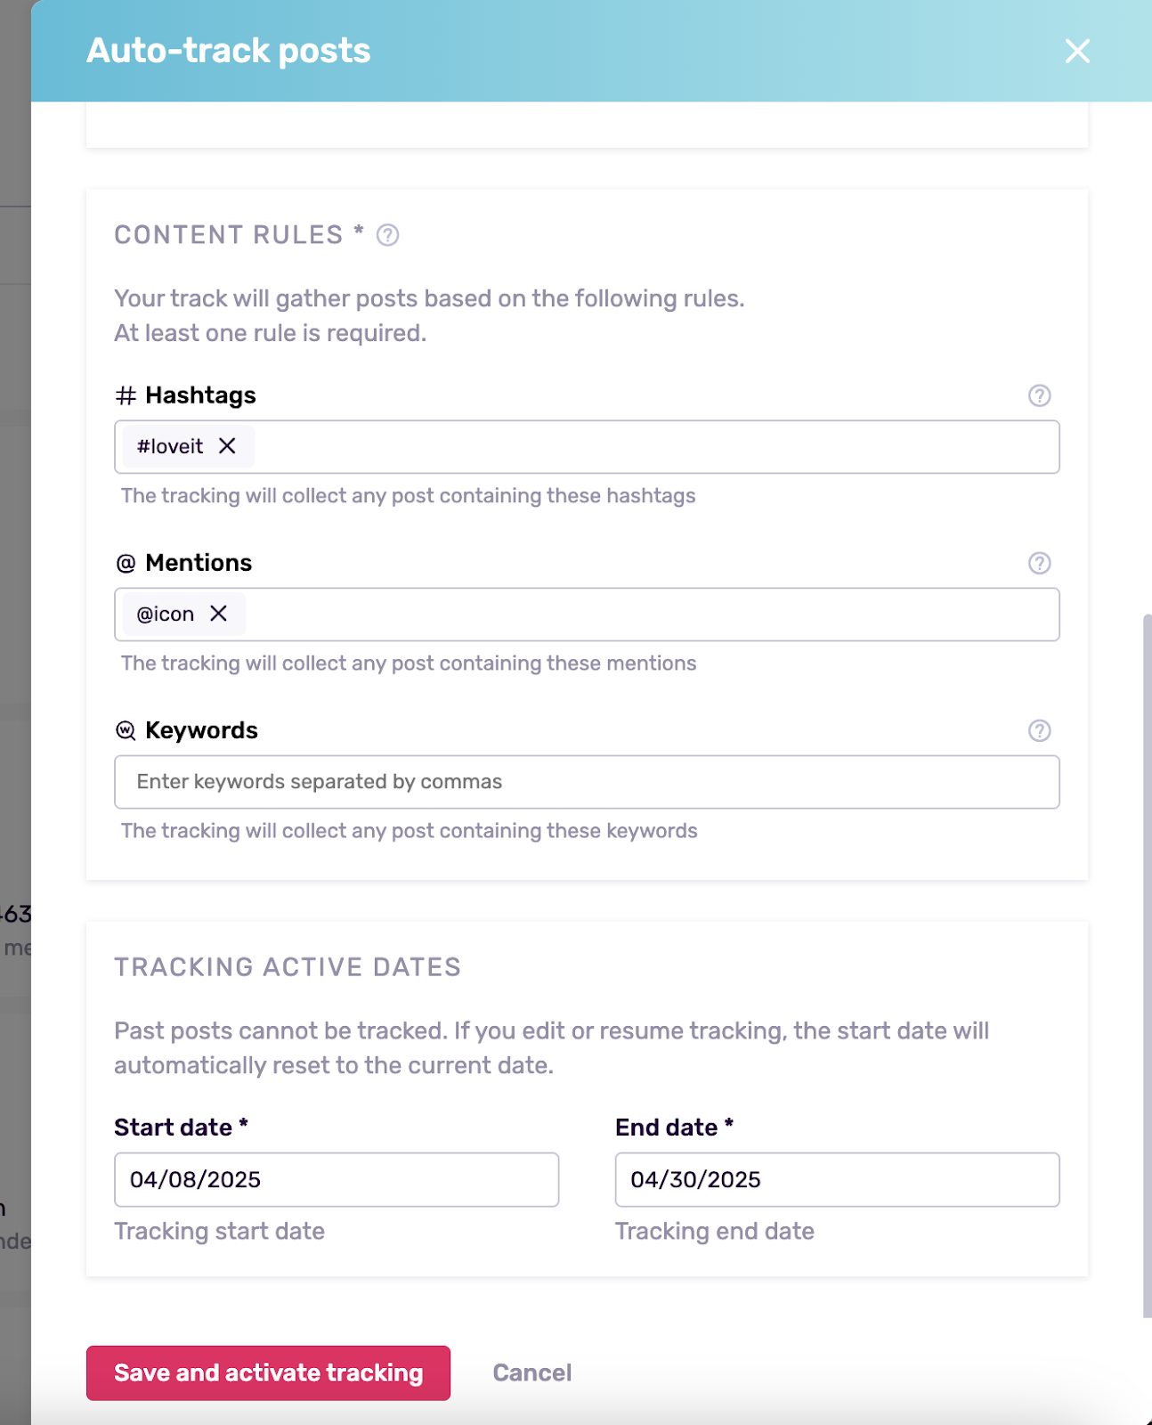1152x1425 pixels.
Task: Click the dialog vertical scrollbar
Action: click(x=1147, y=965)
